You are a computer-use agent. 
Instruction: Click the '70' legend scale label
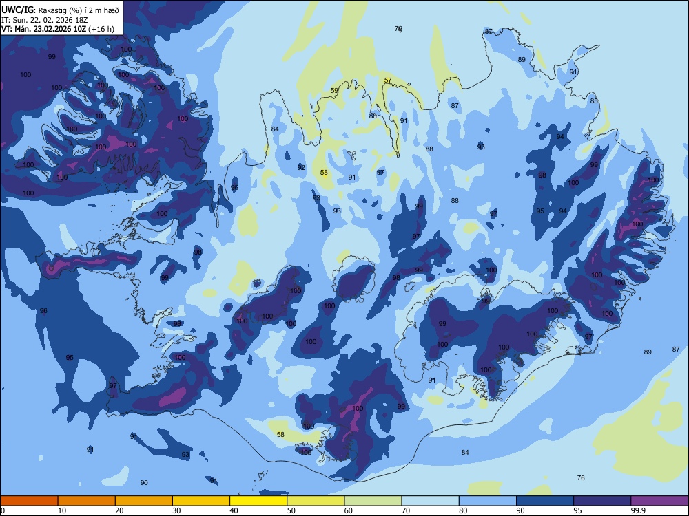[406, 510]
